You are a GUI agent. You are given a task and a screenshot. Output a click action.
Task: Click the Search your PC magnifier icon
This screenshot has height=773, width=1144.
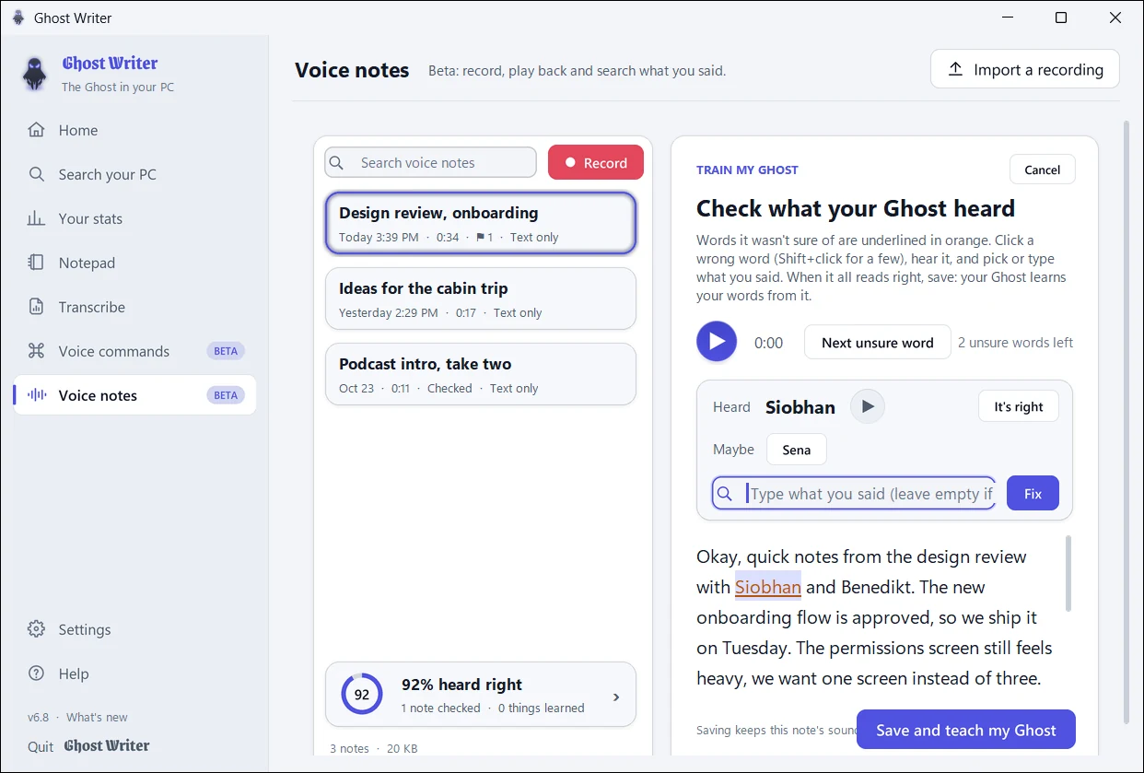point(36,174)
